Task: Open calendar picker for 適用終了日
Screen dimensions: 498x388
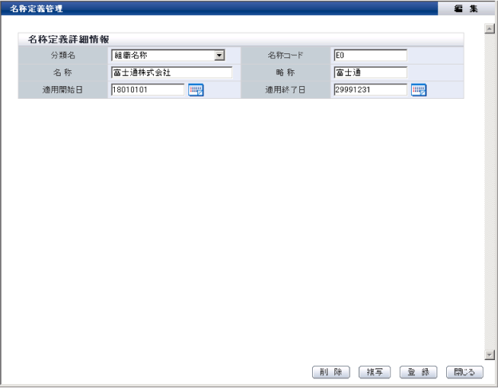Action: [x=419, y=90]
